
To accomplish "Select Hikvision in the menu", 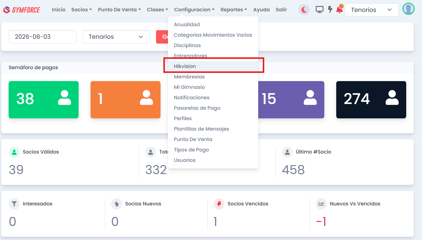I will click(x=213, y=66).
